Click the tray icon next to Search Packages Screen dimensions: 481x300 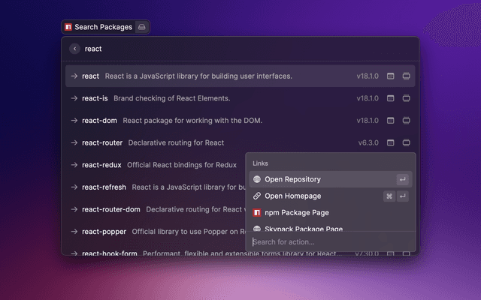pyautogui.click(x=142, y=27)
